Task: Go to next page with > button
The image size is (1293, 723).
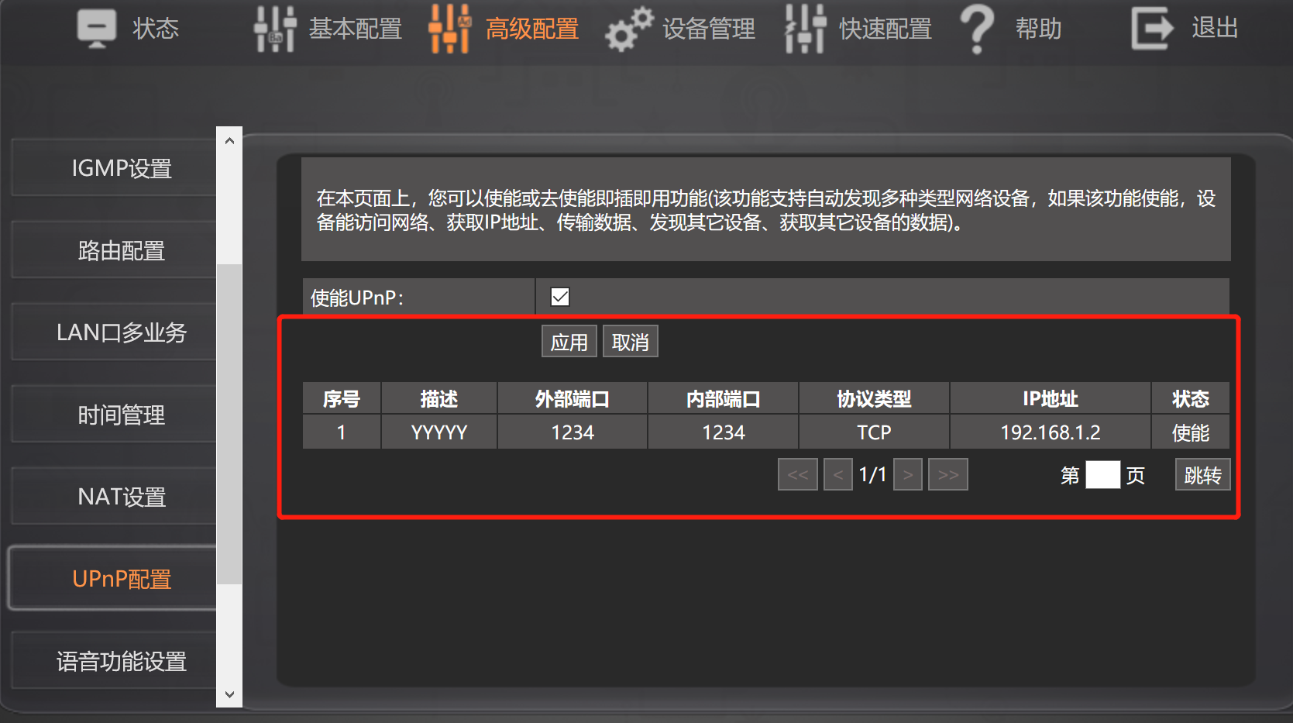Action: 907,475
